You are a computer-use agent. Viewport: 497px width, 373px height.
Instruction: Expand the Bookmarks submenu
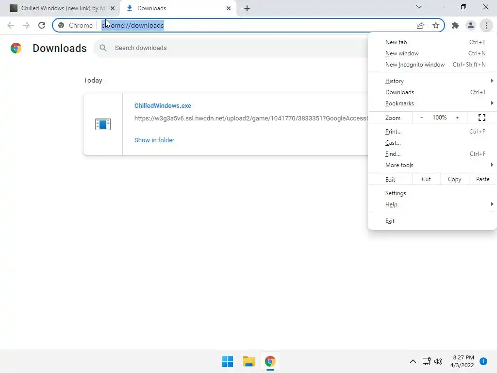432,103
